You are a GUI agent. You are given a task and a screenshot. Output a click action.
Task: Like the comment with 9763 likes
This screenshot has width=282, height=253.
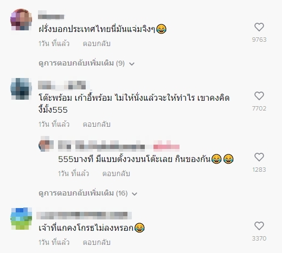259,27
